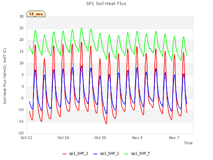Click the 10 y-axis tick label
This screenshot has width=213, height=160.
tap(21, 63)
